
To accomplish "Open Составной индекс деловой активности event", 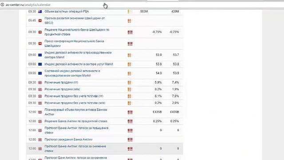I will pyautogui.click(x=72, y=73).
